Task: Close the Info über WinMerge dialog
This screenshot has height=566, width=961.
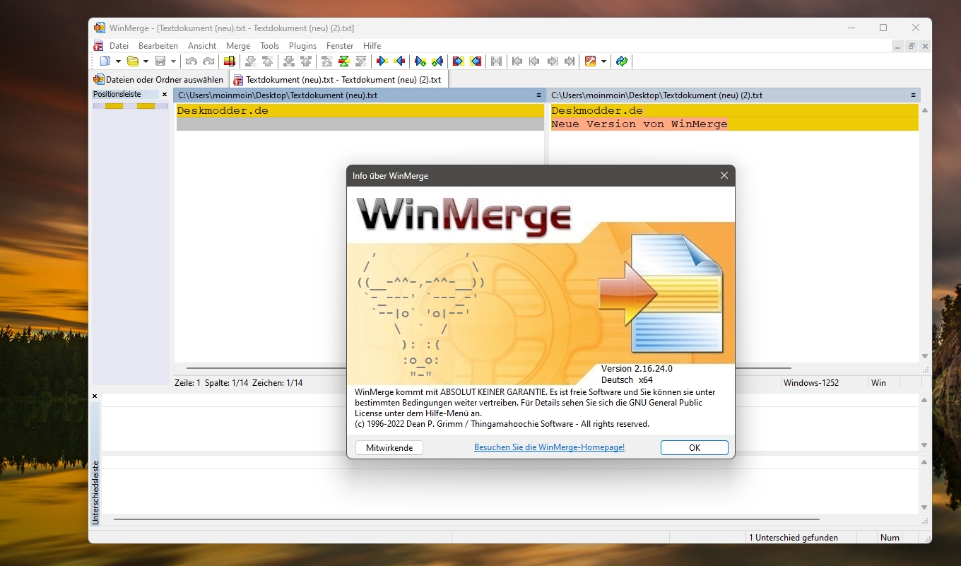Action: tap(724, 175)
